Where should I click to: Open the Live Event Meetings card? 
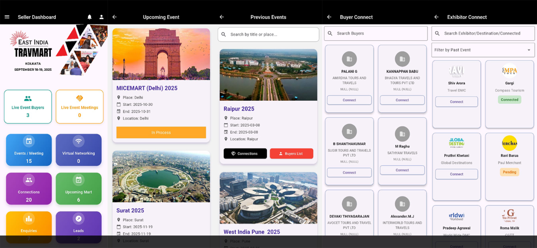pos(80,106)
